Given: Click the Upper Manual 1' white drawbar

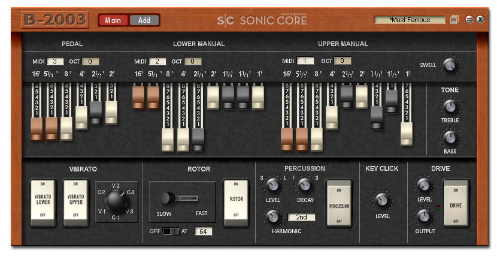Looking at the screenshot, I should (407, 134).
